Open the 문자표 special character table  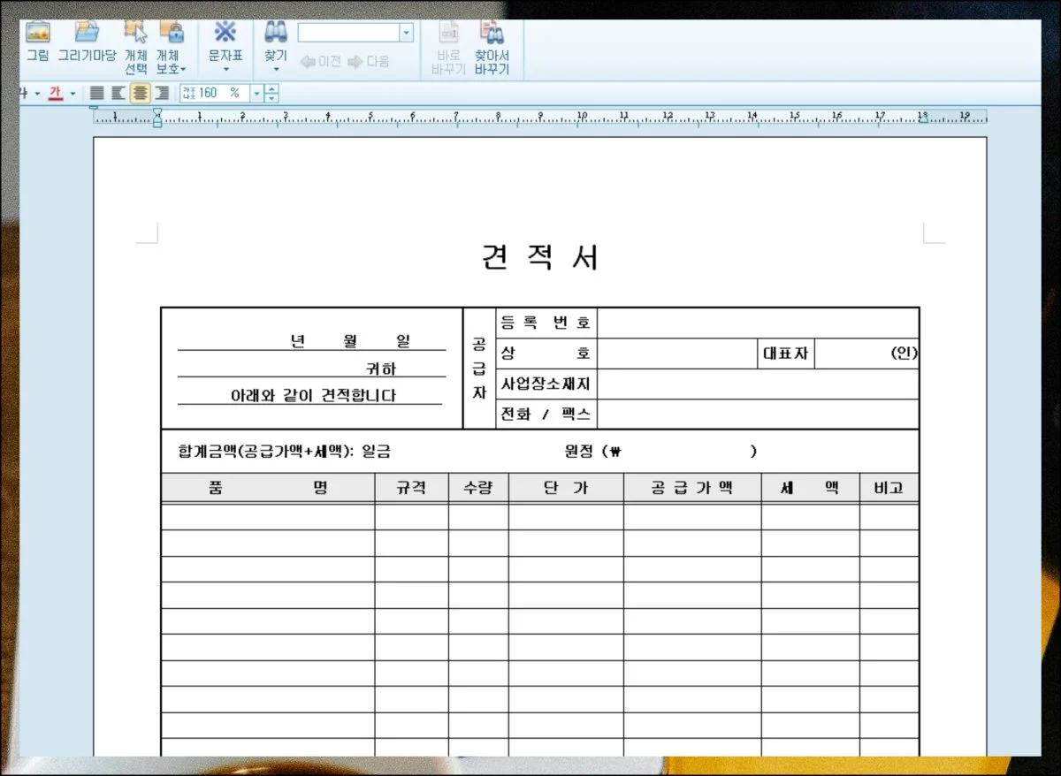225,34
